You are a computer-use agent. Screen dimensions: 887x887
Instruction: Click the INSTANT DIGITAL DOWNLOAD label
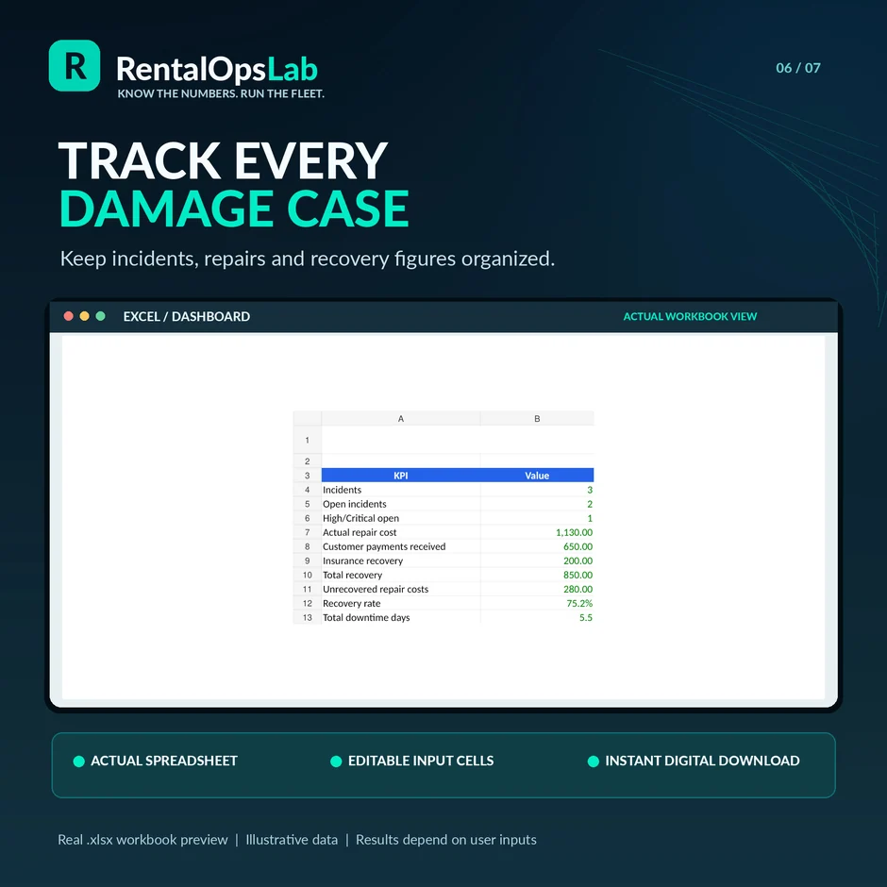703,761
